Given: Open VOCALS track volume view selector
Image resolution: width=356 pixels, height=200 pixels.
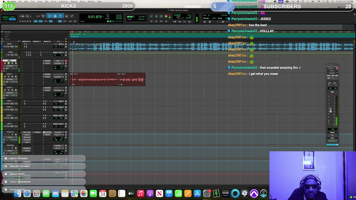Looking at the screenshot, I should click(x=10, y=137).
